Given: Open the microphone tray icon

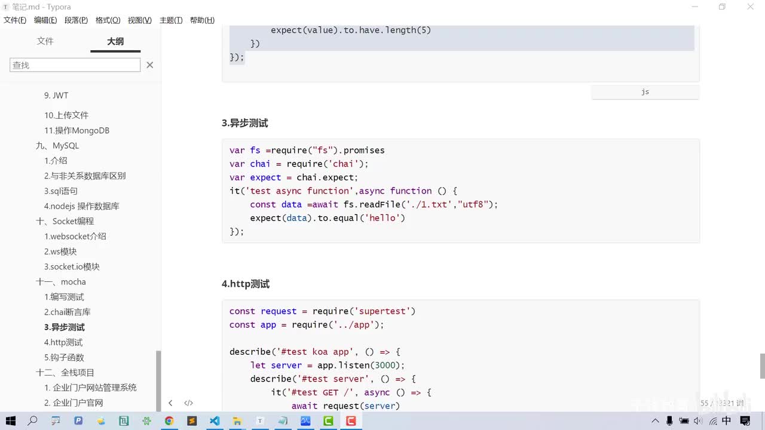Looking at the screenshot, I should click(670, 421).
